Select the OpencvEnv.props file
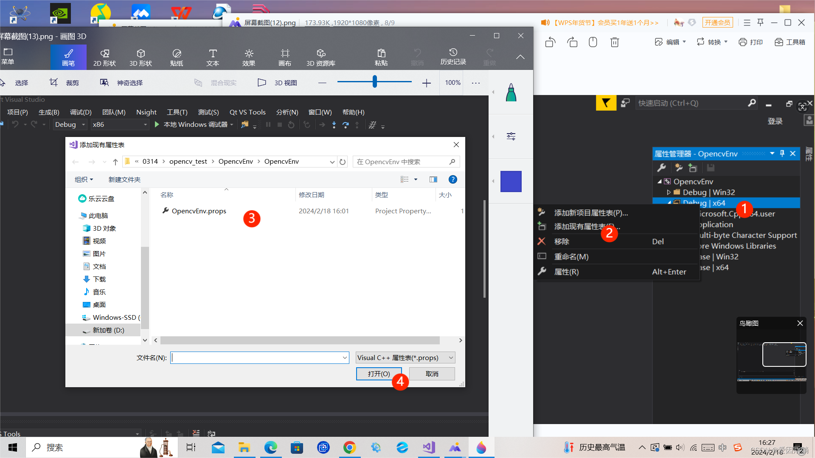The image size is (815, 458). (x=199, y=211)
